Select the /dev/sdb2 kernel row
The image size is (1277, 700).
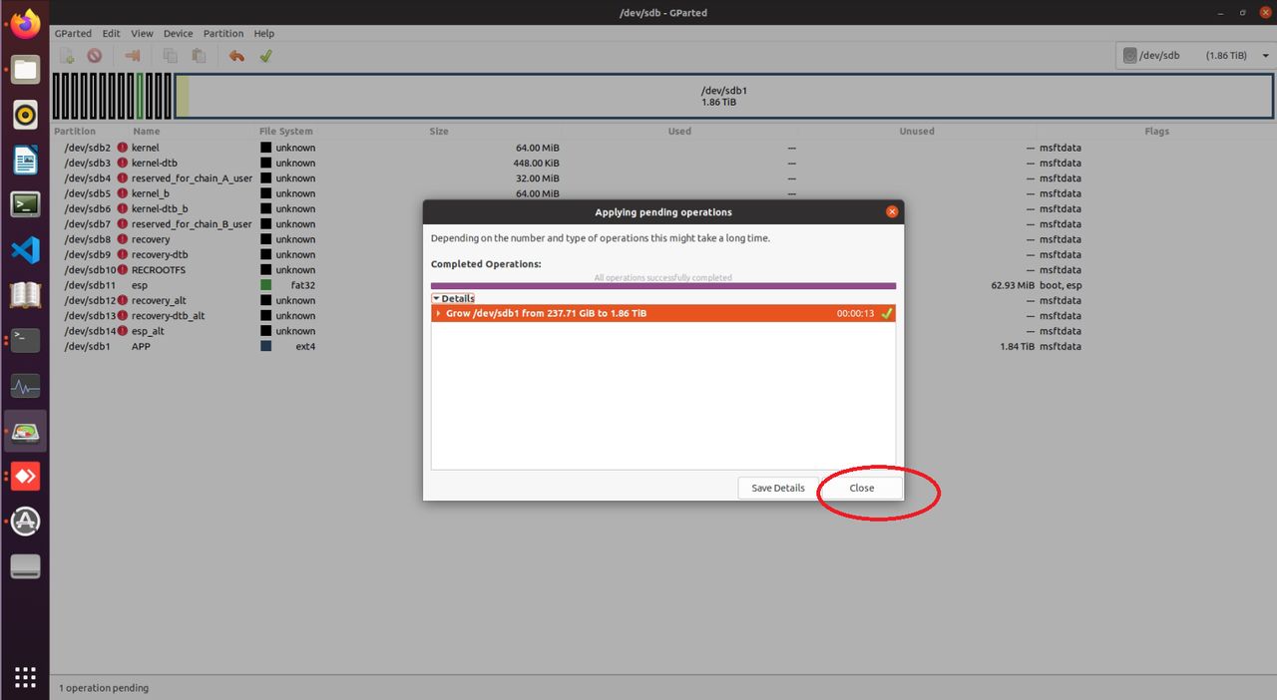point(663,148)
